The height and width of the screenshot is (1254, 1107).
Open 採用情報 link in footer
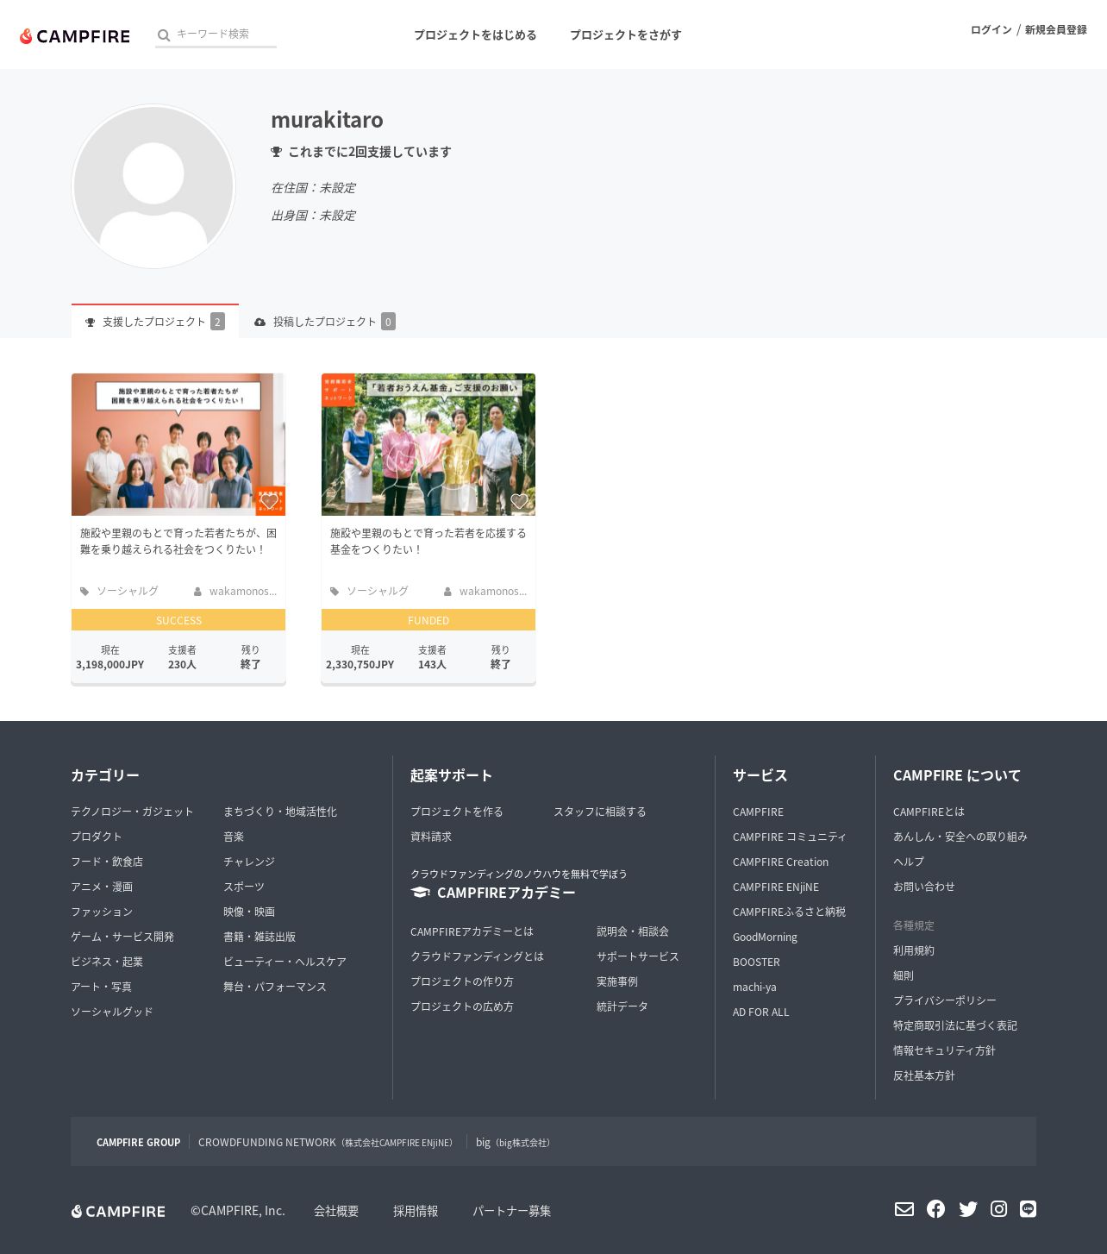416,1211
